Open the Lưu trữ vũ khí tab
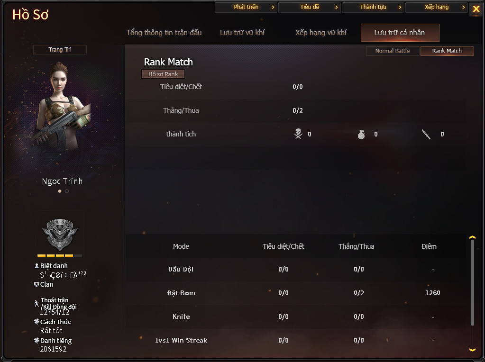This screenshot has height=362, width=485. click(242, 33)
